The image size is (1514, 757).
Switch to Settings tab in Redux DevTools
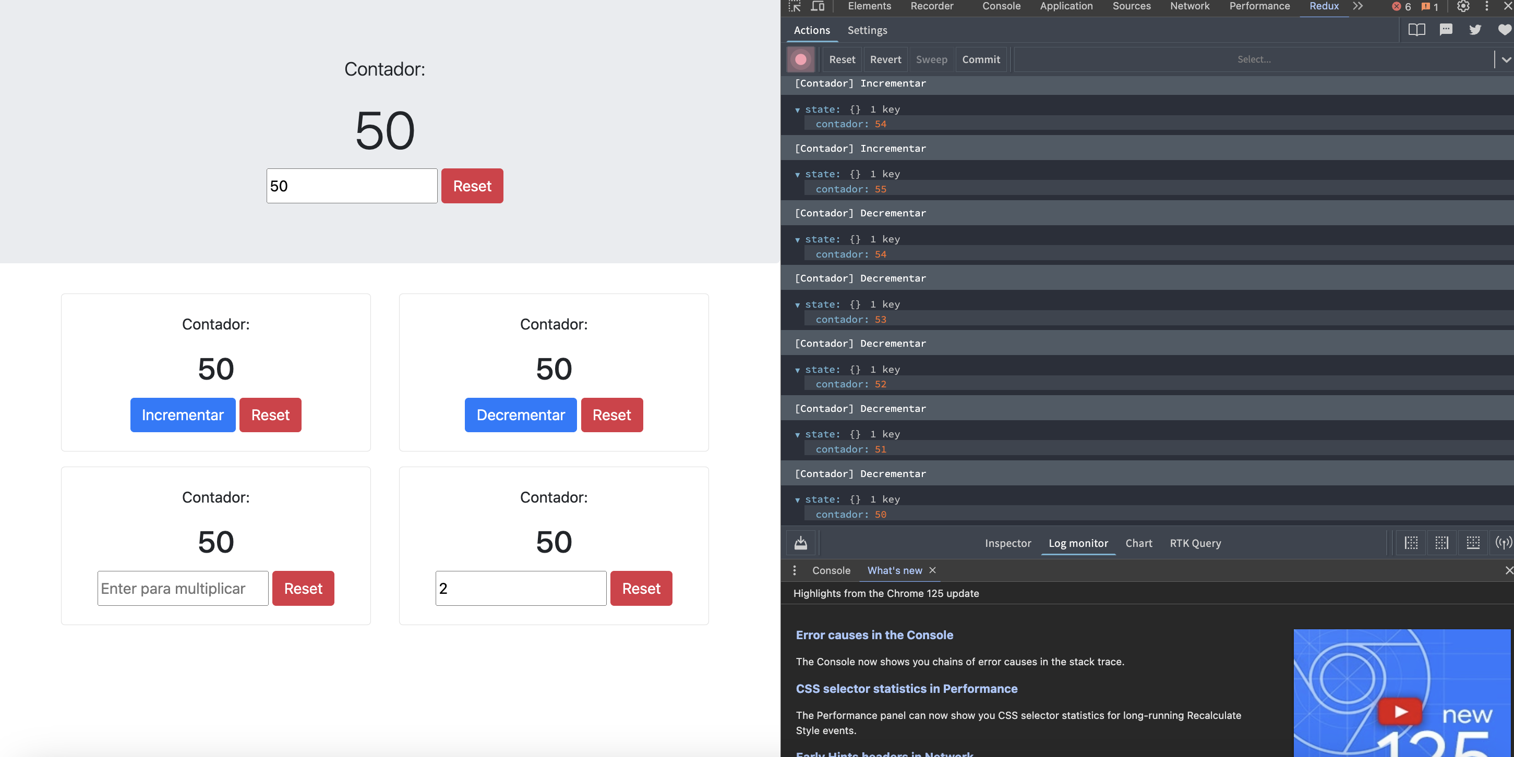click(x=867, y=30)
